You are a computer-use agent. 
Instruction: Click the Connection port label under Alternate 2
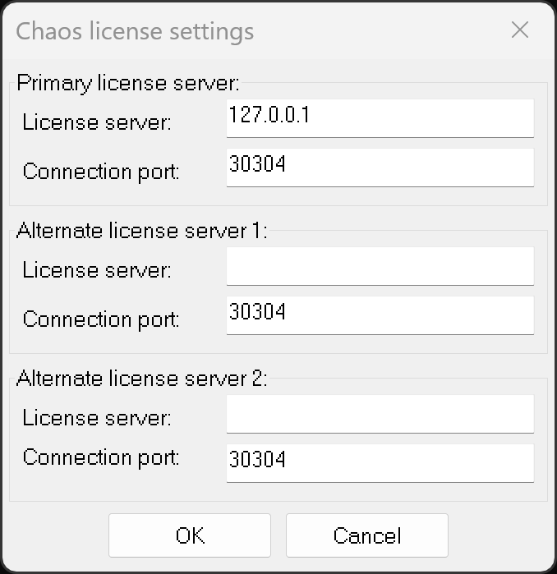101,457
